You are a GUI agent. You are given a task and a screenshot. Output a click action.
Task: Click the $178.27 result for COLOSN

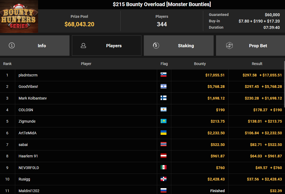click(260, 110)
